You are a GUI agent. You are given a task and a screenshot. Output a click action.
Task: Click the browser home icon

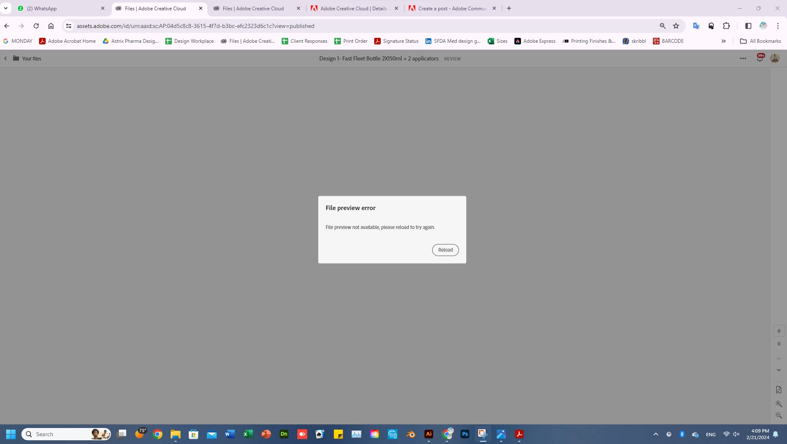51,26
